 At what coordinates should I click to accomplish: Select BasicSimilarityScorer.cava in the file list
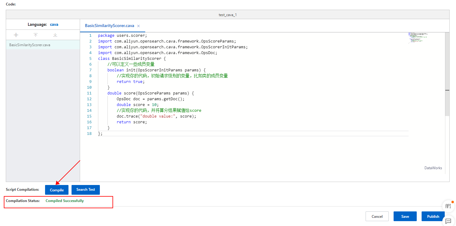click(43, 45)
